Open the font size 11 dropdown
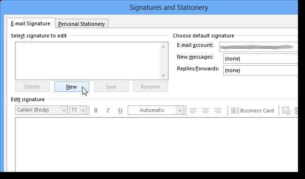The width and height of the screenshot is (305, 179). click(78, 110)
